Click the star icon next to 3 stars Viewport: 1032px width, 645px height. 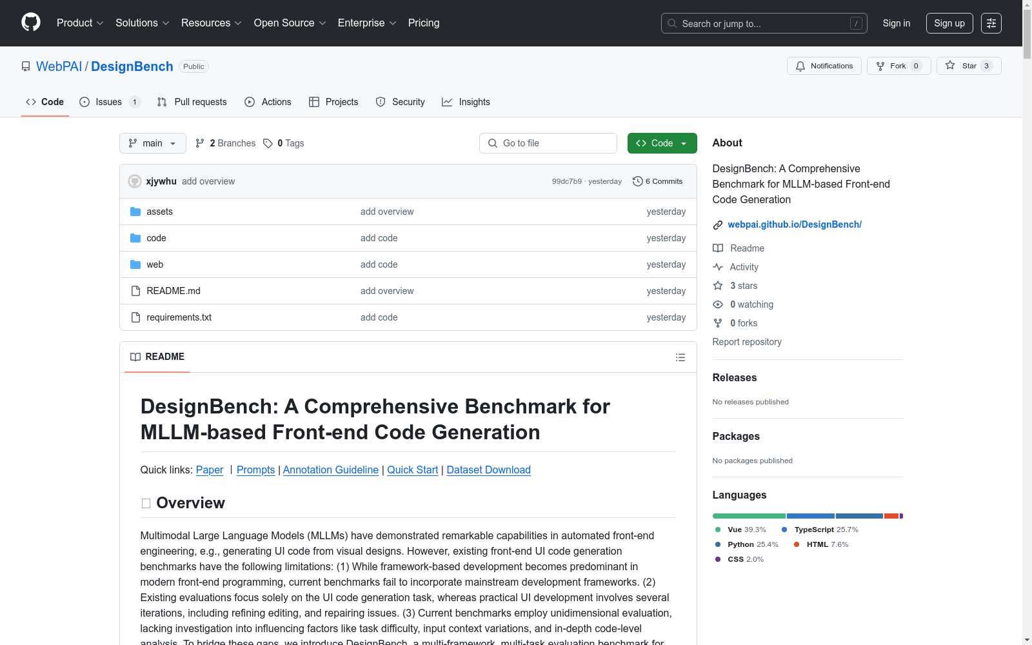(718, 286)
